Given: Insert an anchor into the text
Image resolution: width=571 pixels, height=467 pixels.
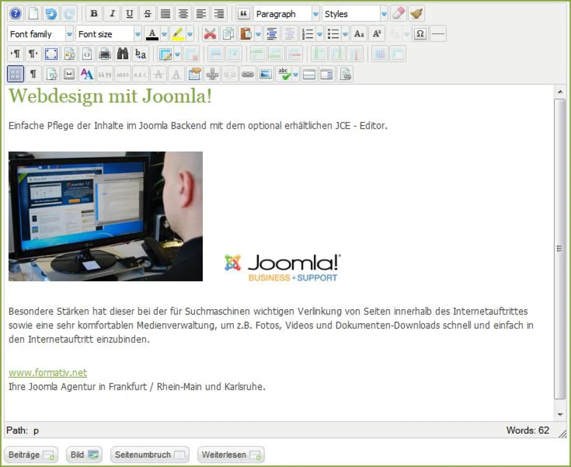Looking at the screenshot, I should coord(212,74).
